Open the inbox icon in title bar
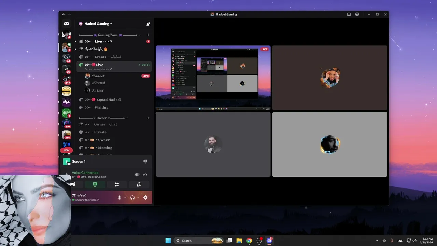The image size is (437, 246). point(349,14)
